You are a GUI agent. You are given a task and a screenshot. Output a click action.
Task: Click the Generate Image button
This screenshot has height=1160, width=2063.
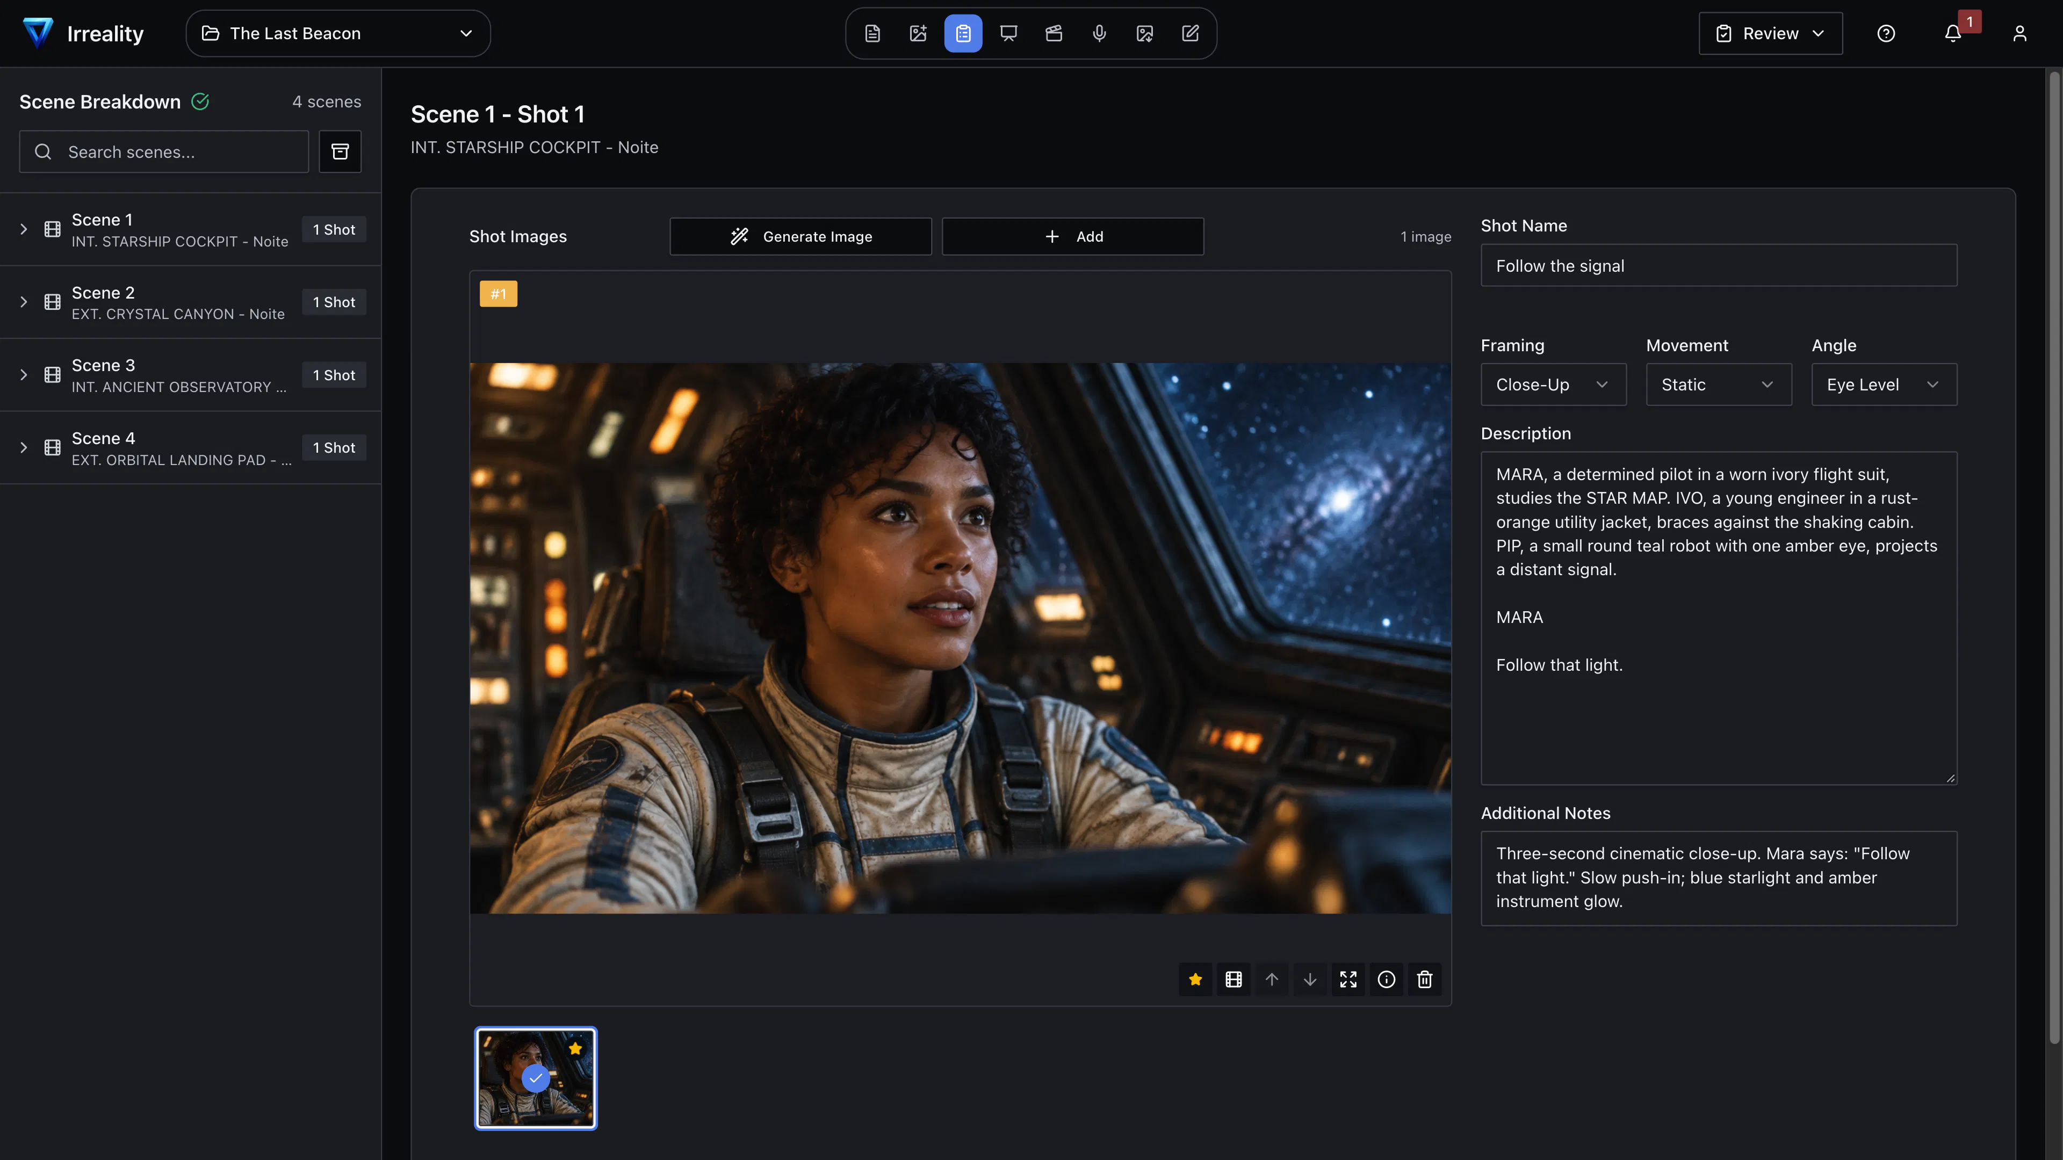pos(801,236)
